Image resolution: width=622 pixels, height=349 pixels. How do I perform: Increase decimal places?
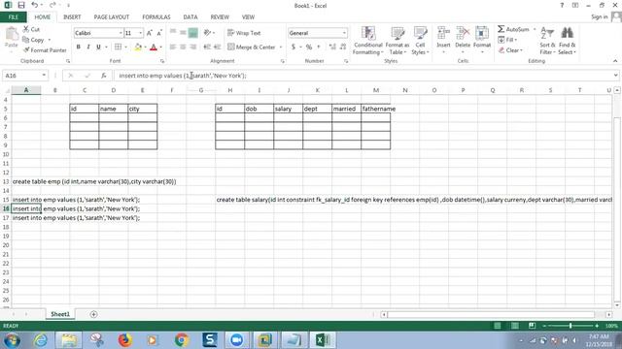coord(332,48)
